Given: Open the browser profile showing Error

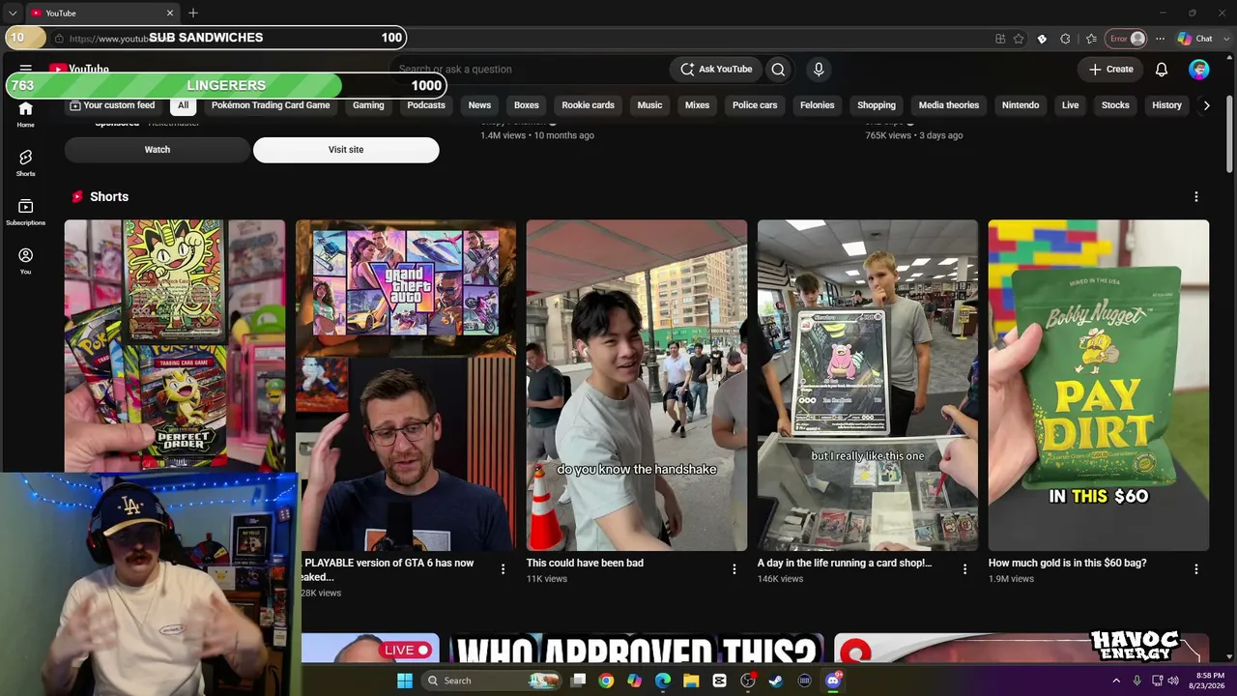Looking at the screenshot, I should 1126,39.
